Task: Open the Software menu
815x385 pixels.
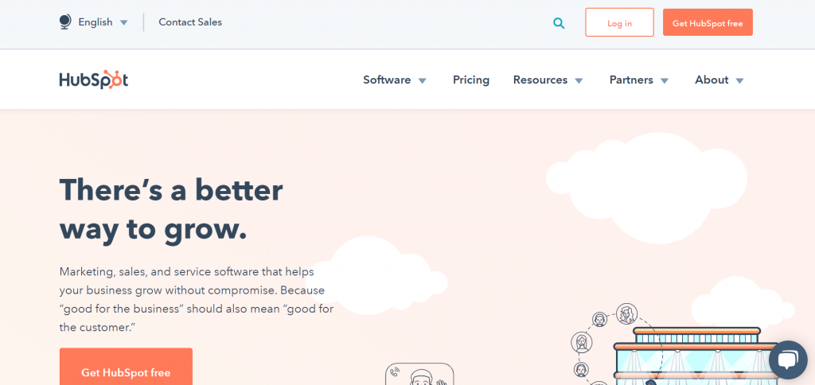Action: [387, 80]
